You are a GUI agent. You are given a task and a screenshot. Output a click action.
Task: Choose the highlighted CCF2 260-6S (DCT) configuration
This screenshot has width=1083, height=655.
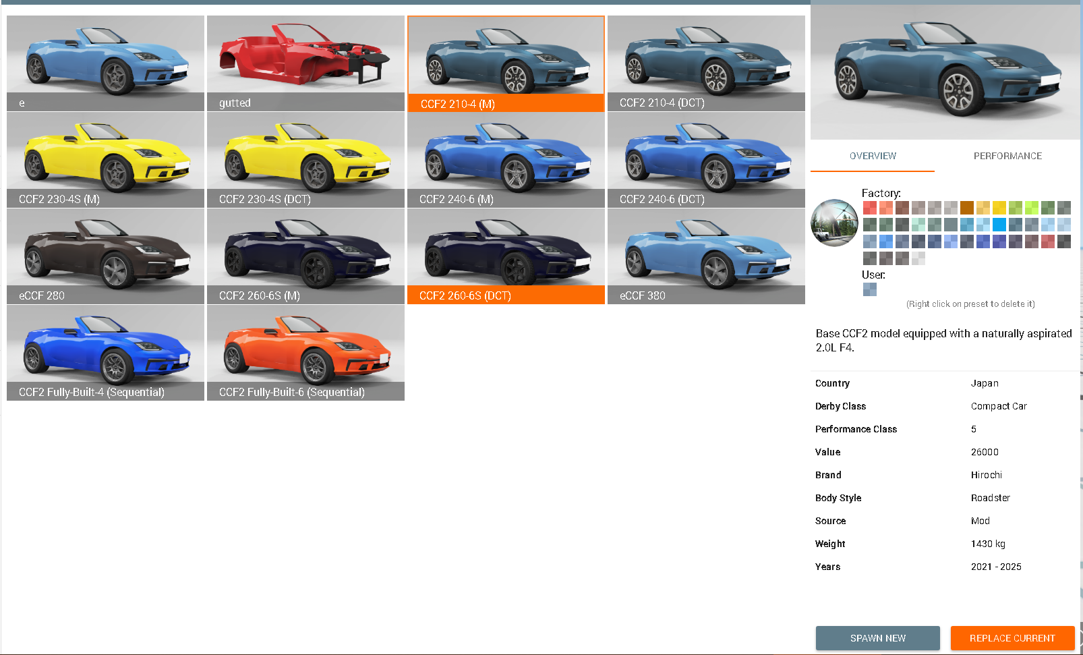click(x=506, y=256)
